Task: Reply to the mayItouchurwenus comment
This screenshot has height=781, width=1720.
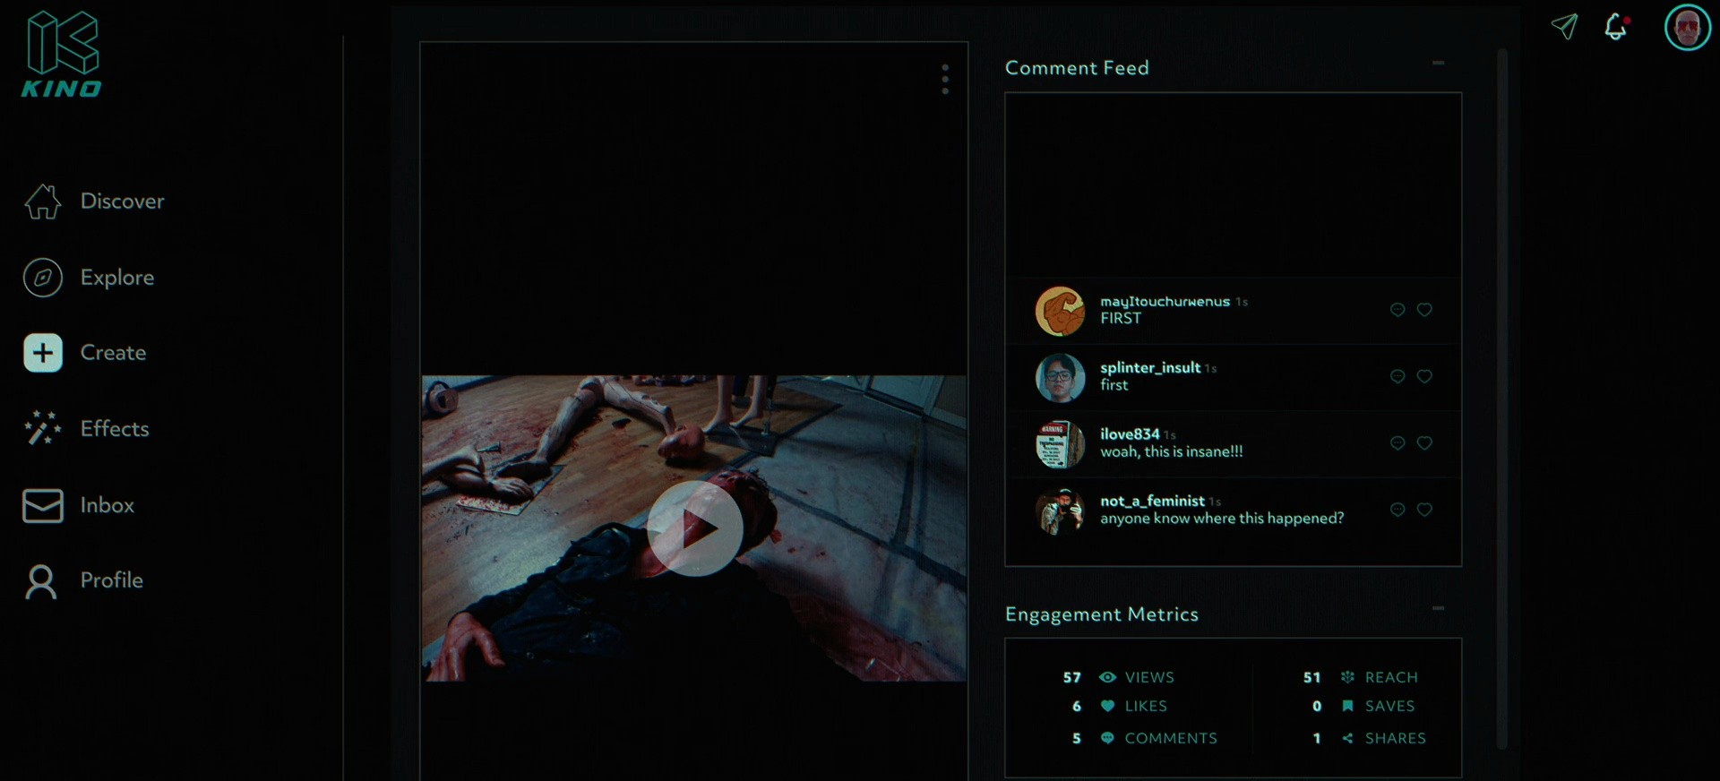Action: click(x=1397, y=310)
